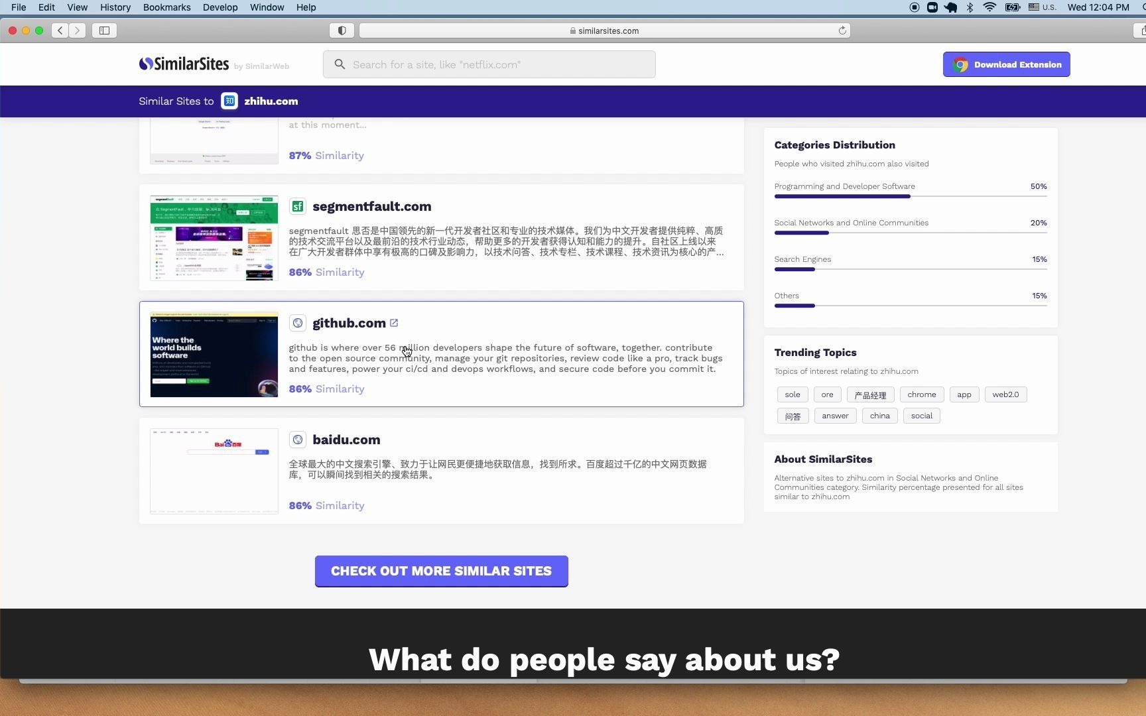Viewport: 1146px width, 716px height.
Task: Open the U.S. input source menu
Action: pyautogui.click(x=1042, y=7)
